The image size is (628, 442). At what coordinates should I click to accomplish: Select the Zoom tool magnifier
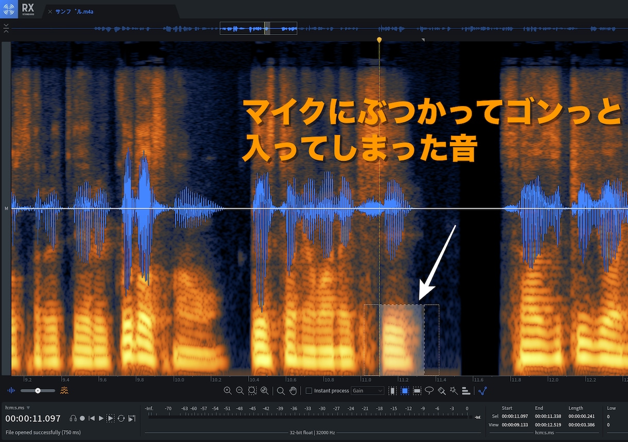pyautogui.click(x=281, y=391)
